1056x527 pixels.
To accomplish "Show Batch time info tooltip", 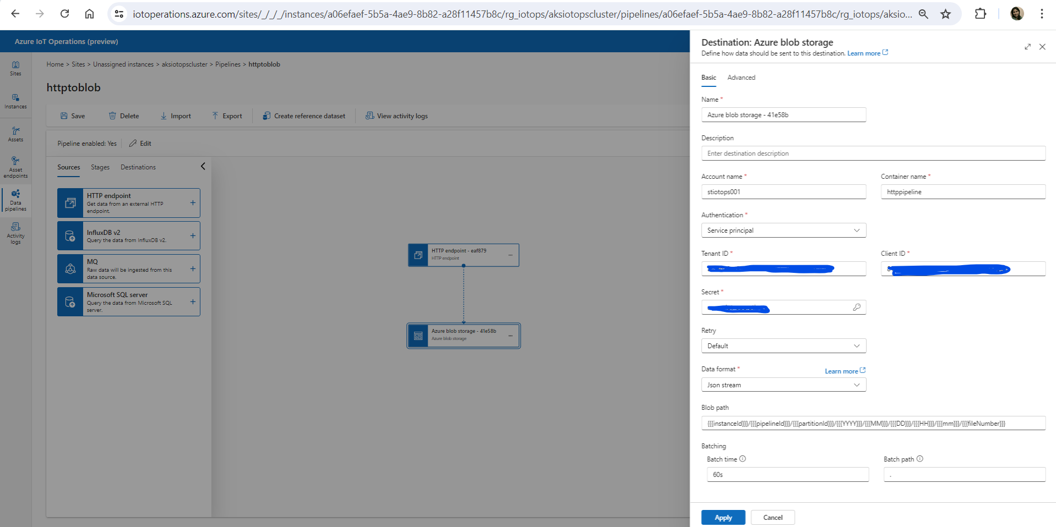I will 742,459.
